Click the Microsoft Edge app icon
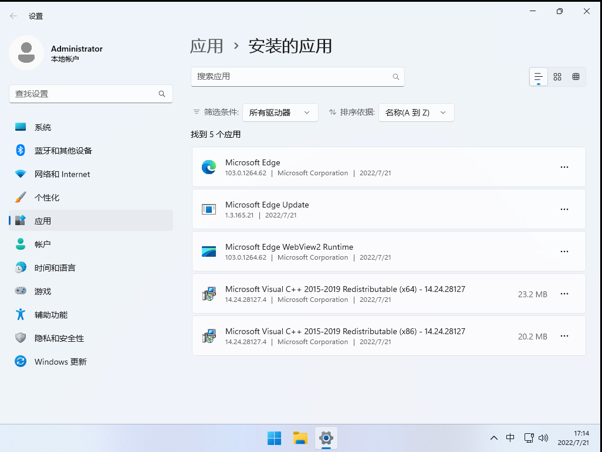The image size is (602, 452). 209,167
